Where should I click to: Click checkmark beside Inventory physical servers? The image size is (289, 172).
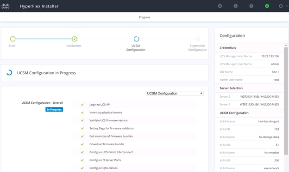click(x=82, y=113)
